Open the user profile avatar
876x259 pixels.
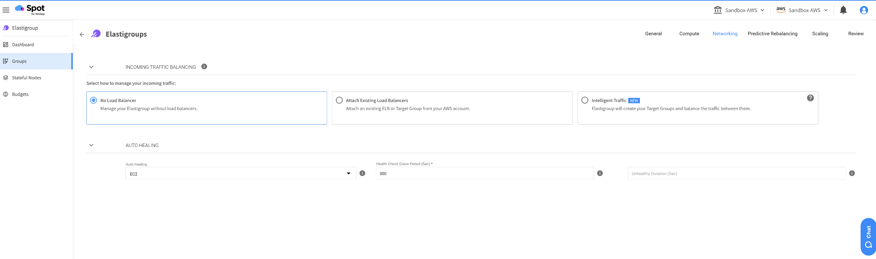pyautogui.click(x=863, y=10)
